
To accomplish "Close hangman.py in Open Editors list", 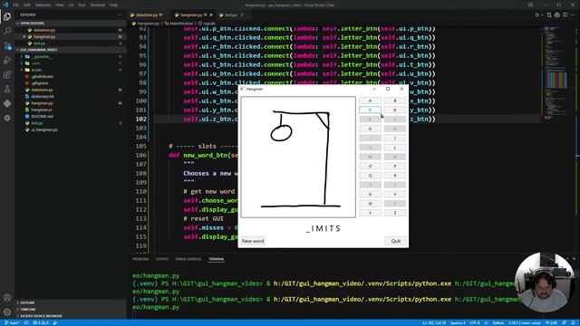I will (x=24, y=36).
